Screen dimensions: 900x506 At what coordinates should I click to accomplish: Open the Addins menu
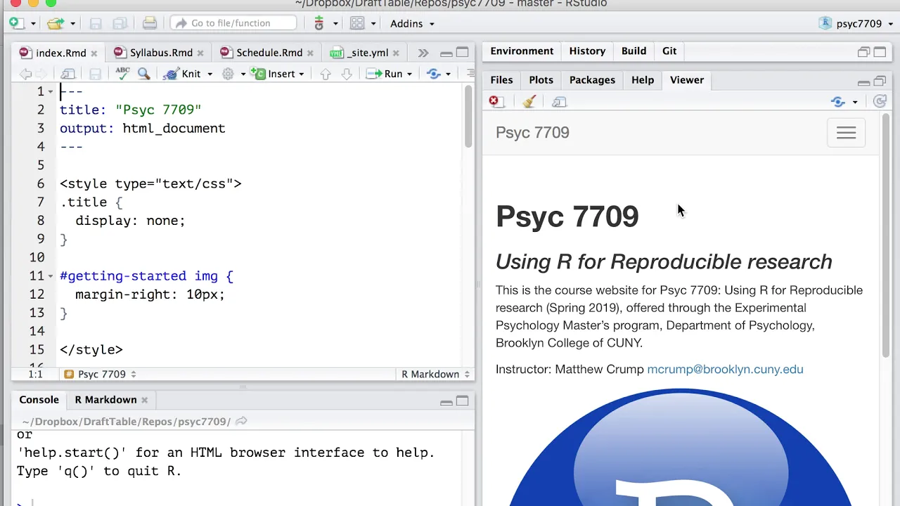[412, 23]
